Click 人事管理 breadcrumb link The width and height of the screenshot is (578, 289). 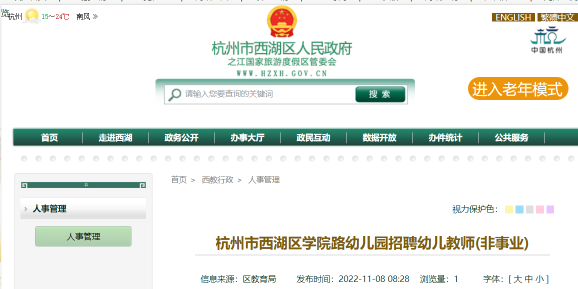pos(264,180)
